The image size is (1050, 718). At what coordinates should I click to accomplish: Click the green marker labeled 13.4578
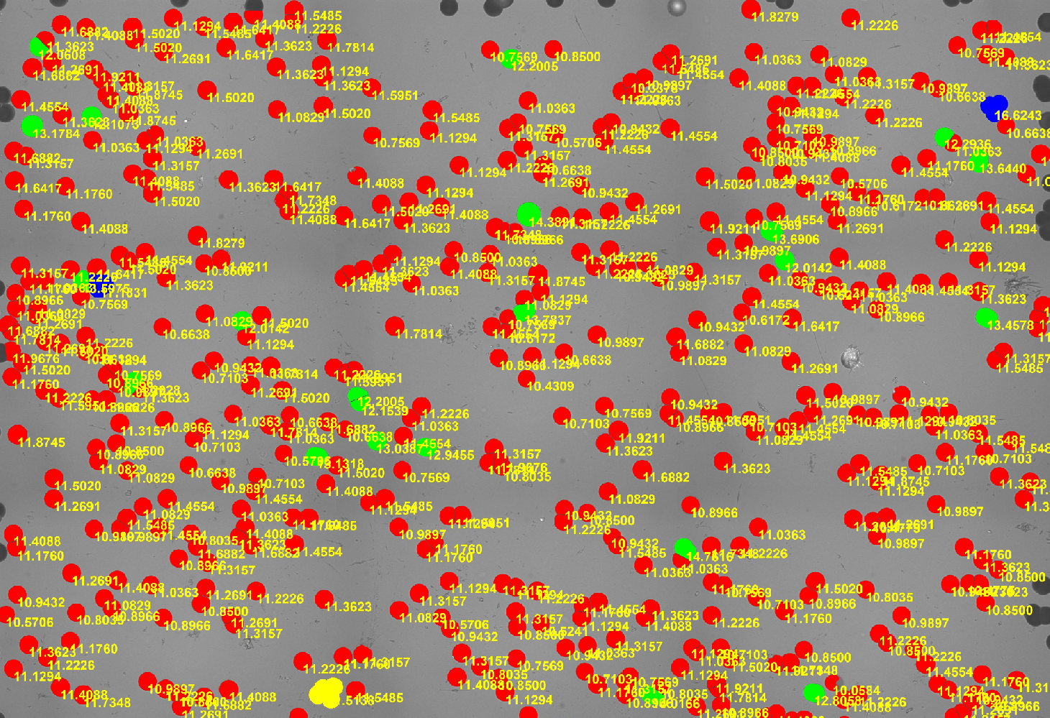coord(986,317)
